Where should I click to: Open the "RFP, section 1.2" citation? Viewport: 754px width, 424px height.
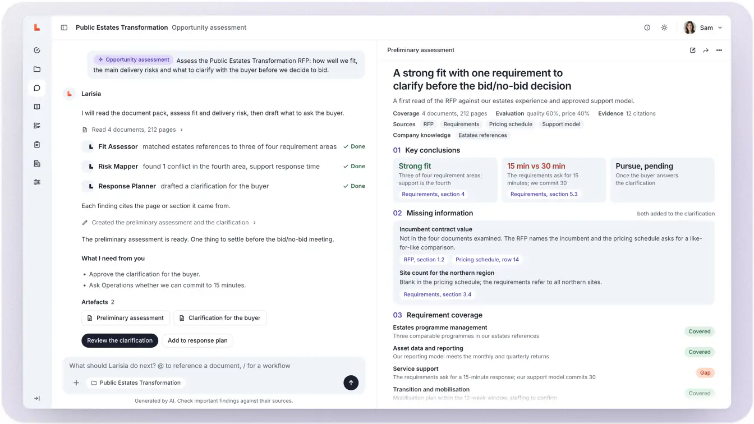[x=424, y=260]
